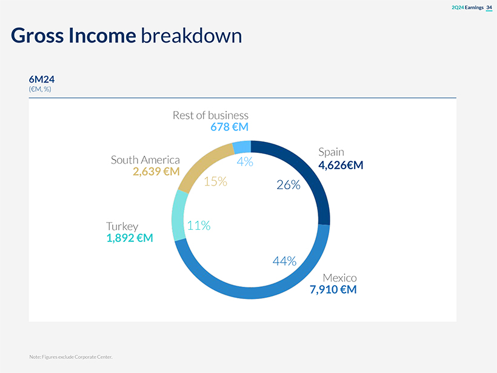
Task: Click the 7,910 €M Mexico value
Action: click(x=333, y=290)
